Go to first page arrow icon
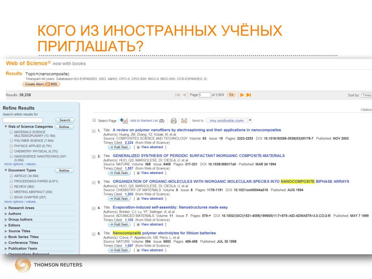This screenshot has width=372, height=279. pyautogui.click(x=177, y=95)
